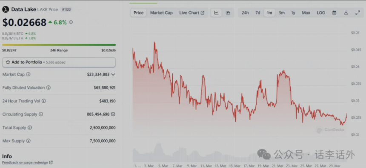This screenshot has height=168, width=366.
Task: Download chart data icon
Action: [x=346, y=13]
